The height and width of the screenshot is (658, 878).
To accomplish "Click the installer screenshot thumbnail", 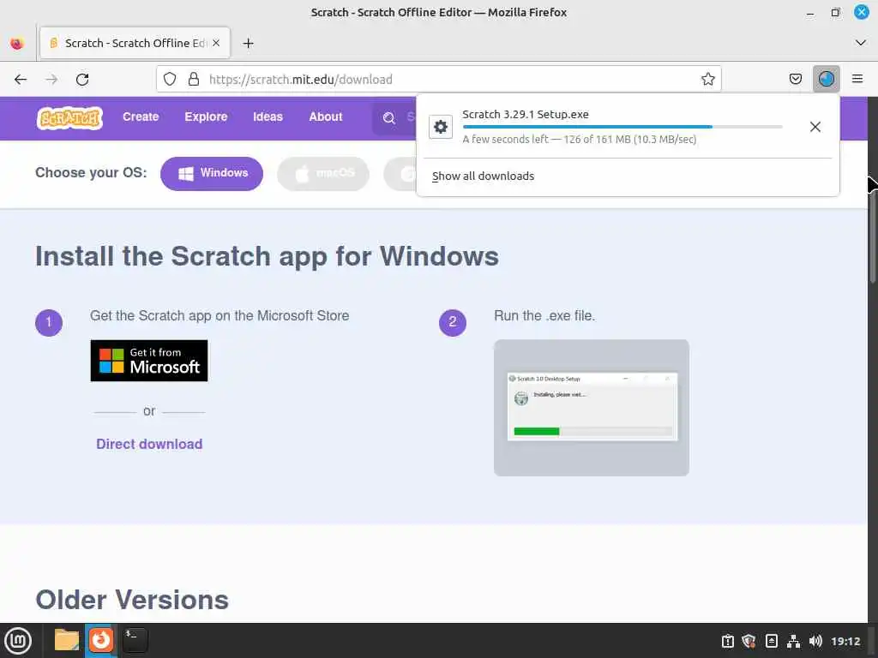I will (592, 408).
